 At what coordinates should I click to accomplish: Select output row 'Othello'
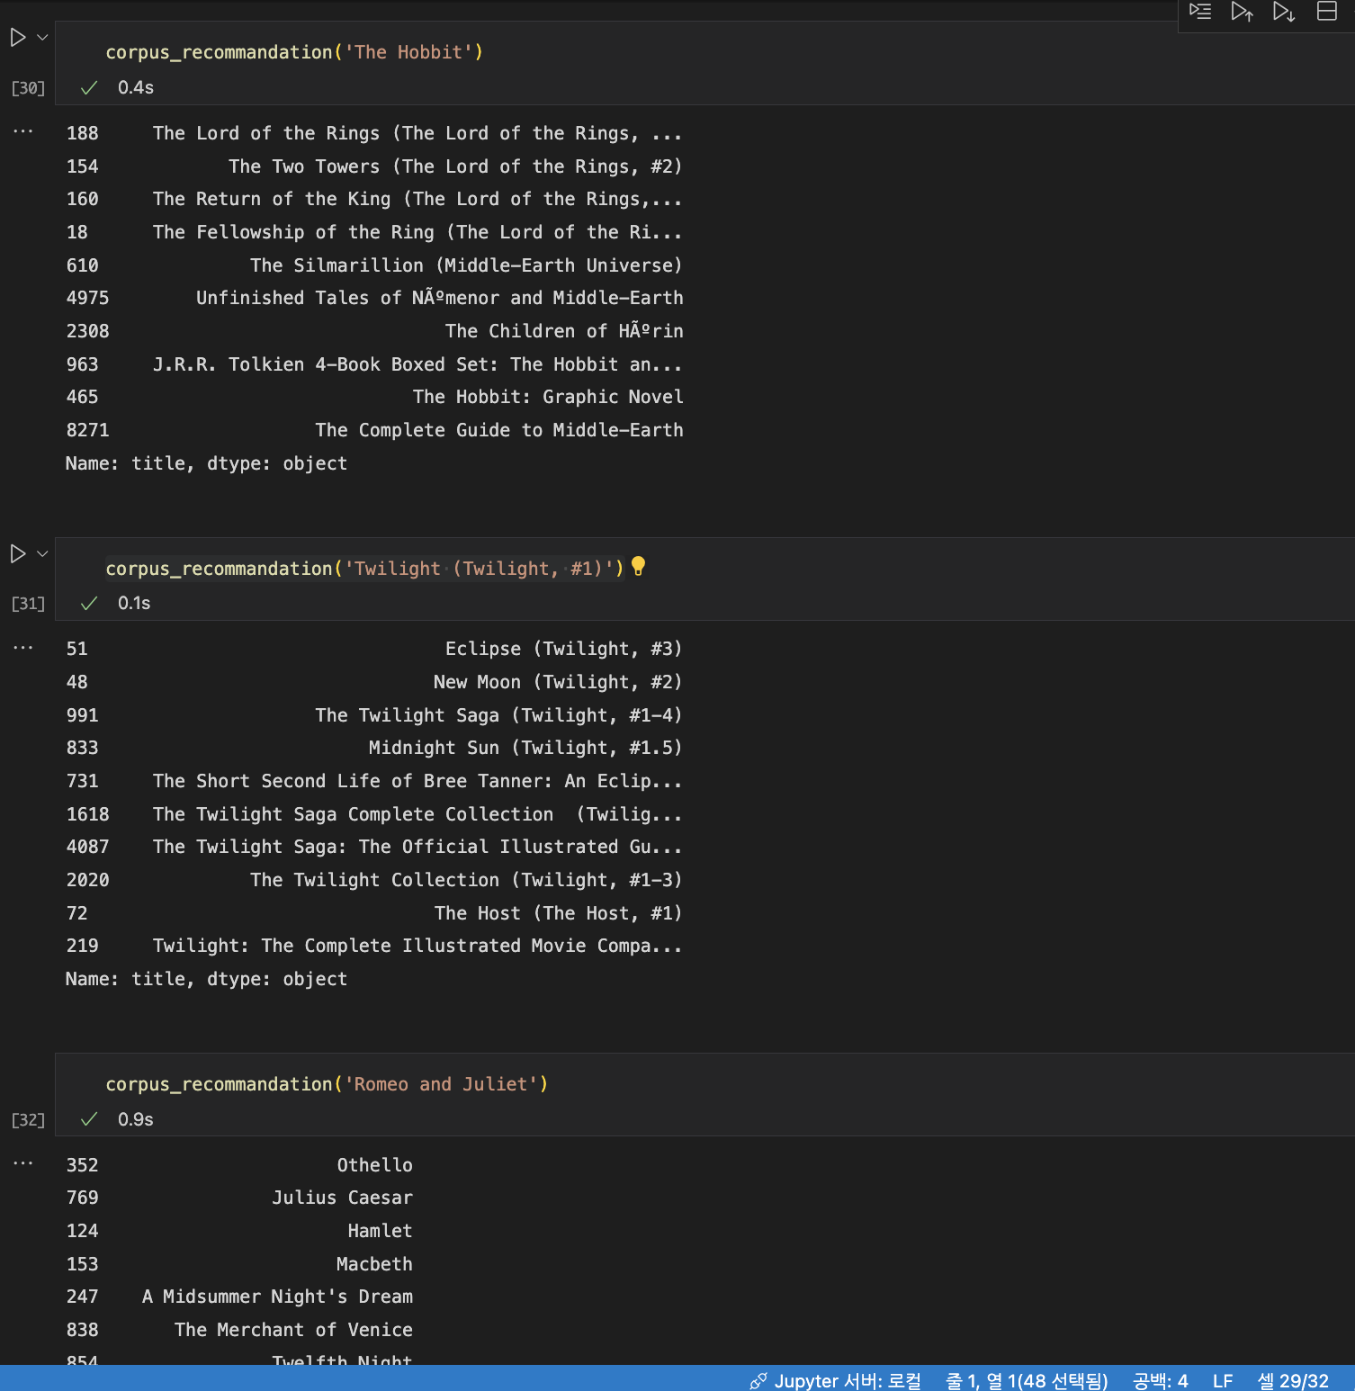239,1165
